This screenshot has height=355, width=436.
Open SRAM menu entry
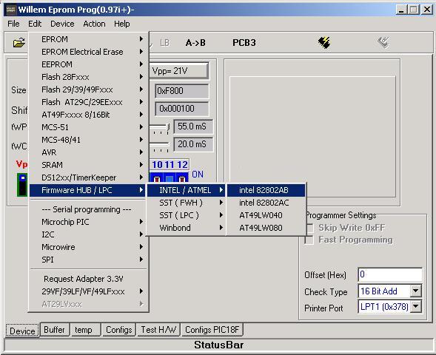point(89,165)
